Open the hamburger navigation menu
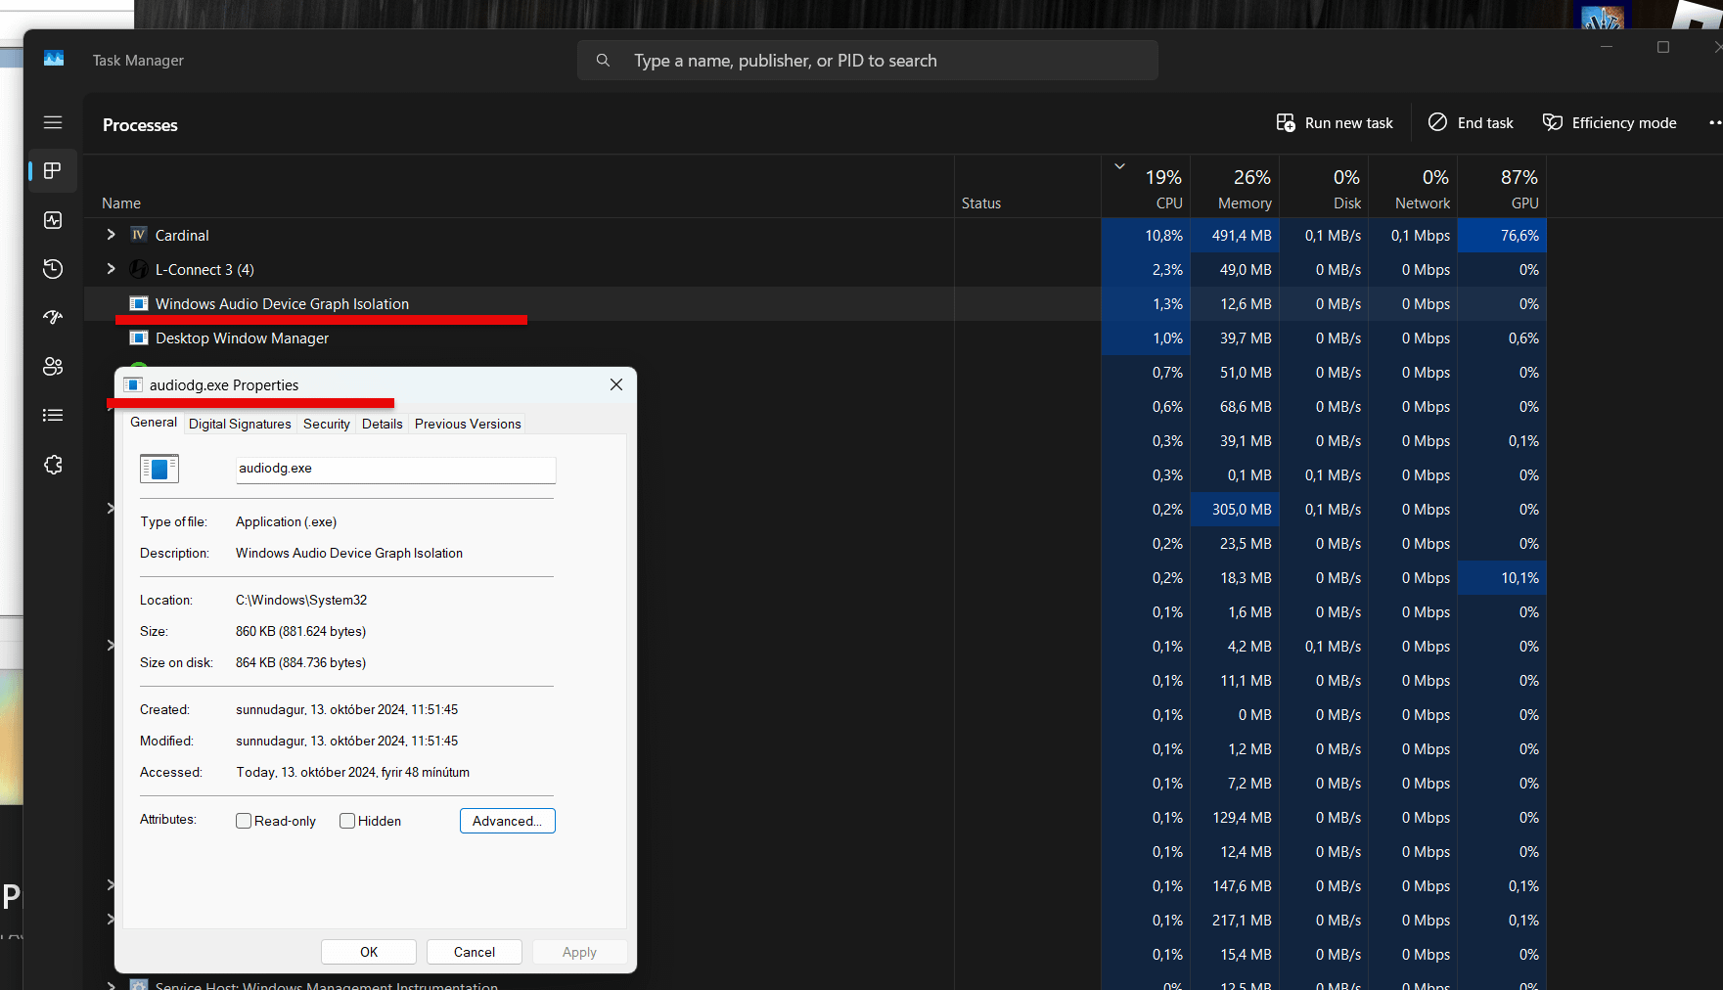 (53, 122)
